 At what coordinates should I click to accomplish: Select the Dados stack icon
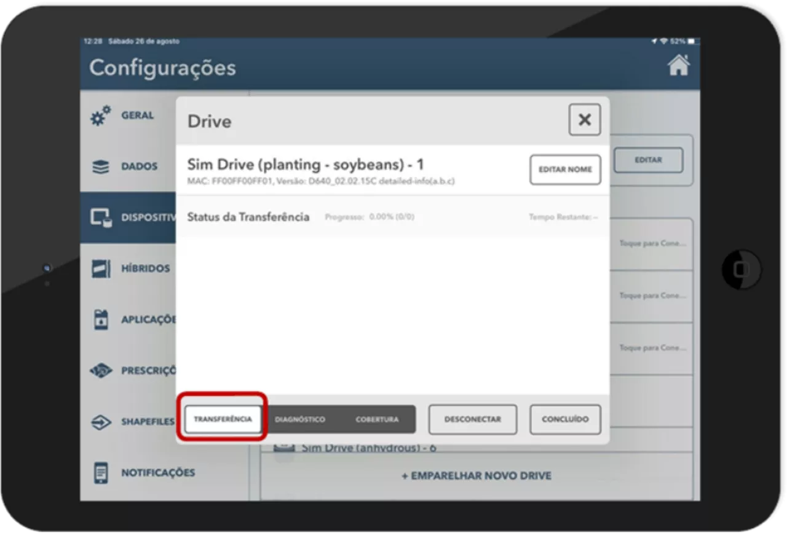pyautogui.click(x=101, y=166)
